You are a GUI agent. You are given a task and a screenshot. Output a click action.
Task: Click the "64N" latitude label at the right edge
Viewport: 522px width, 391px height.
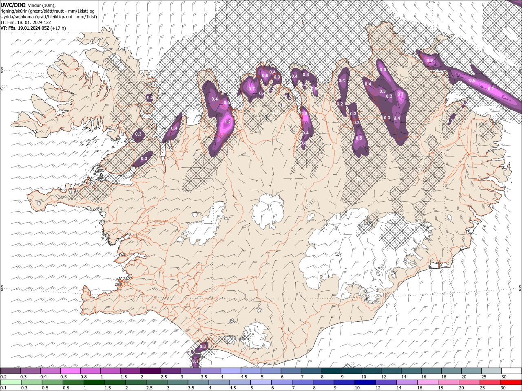(x=520, y=288)
